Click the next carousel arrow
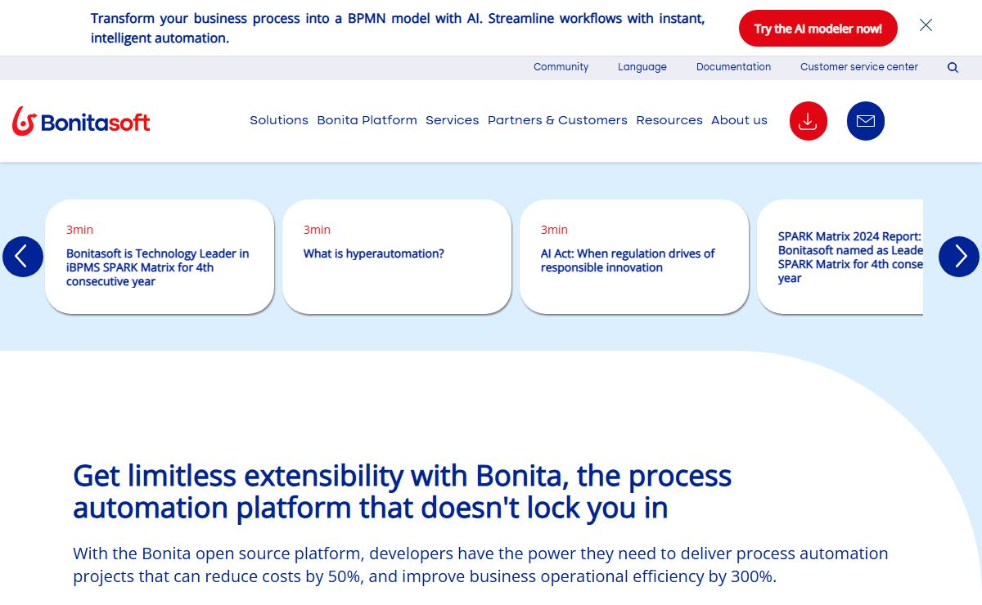The image size is (982, 605). click(959, 257)
